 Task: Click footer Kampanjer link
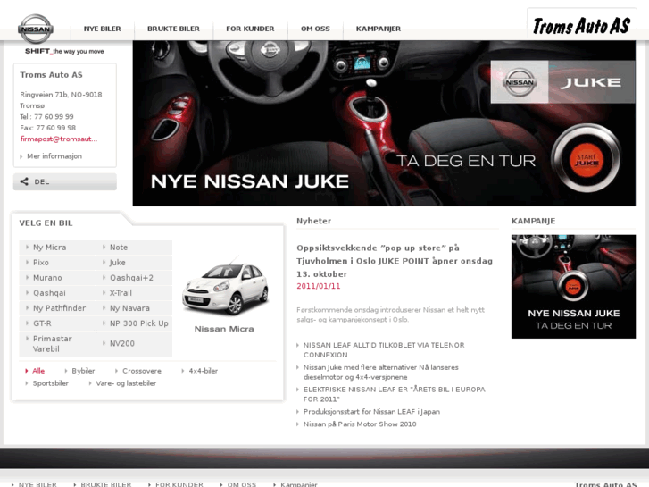point(299,484)
